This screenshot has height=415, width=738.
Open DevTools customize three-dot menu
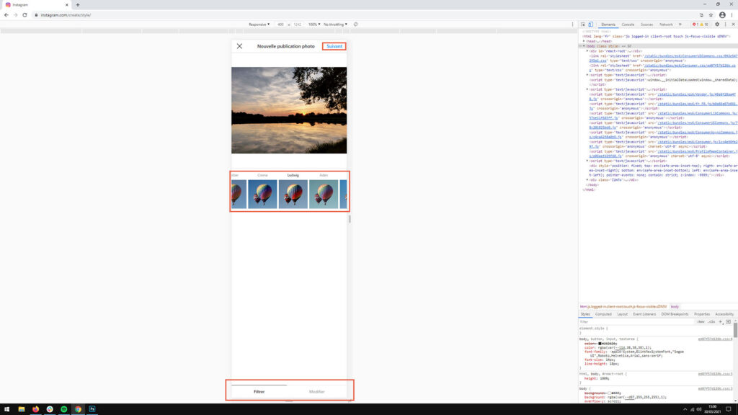click(725, 24)
